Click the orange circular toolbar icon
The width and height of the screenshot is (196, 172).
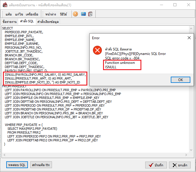[x=75, y=14]
